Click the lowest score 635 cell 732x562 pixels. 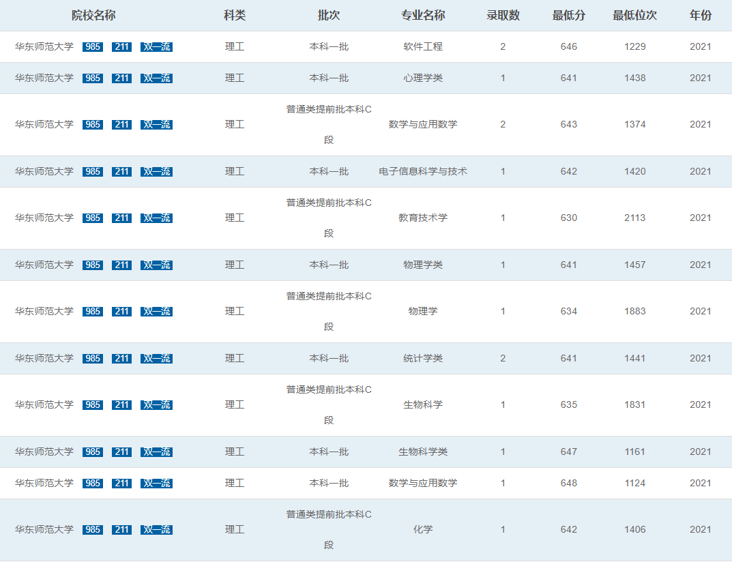[x=568, y=404]
